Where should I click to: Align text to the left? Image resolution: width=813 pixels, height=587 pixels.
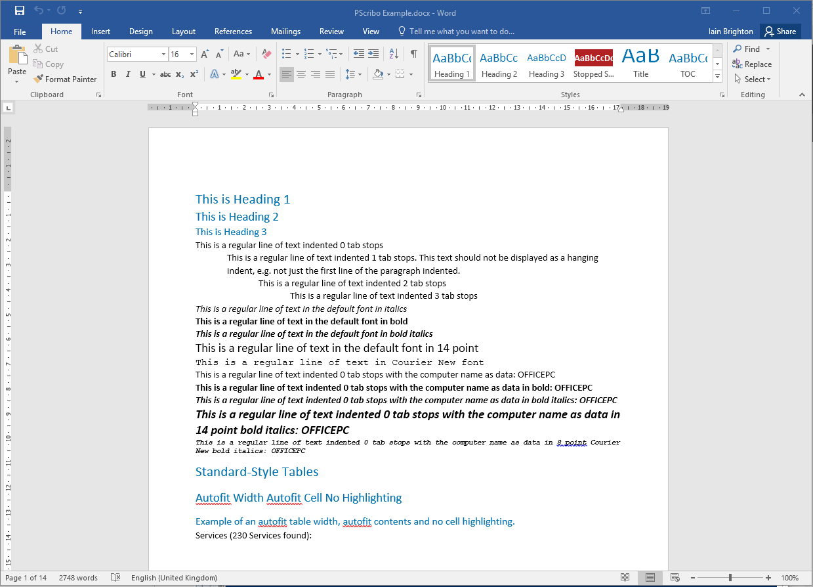click(x=287, y=74)
